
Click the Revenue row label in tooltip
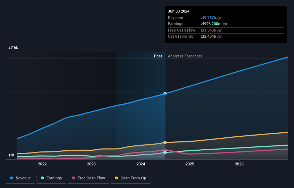(x=175, y=18)
